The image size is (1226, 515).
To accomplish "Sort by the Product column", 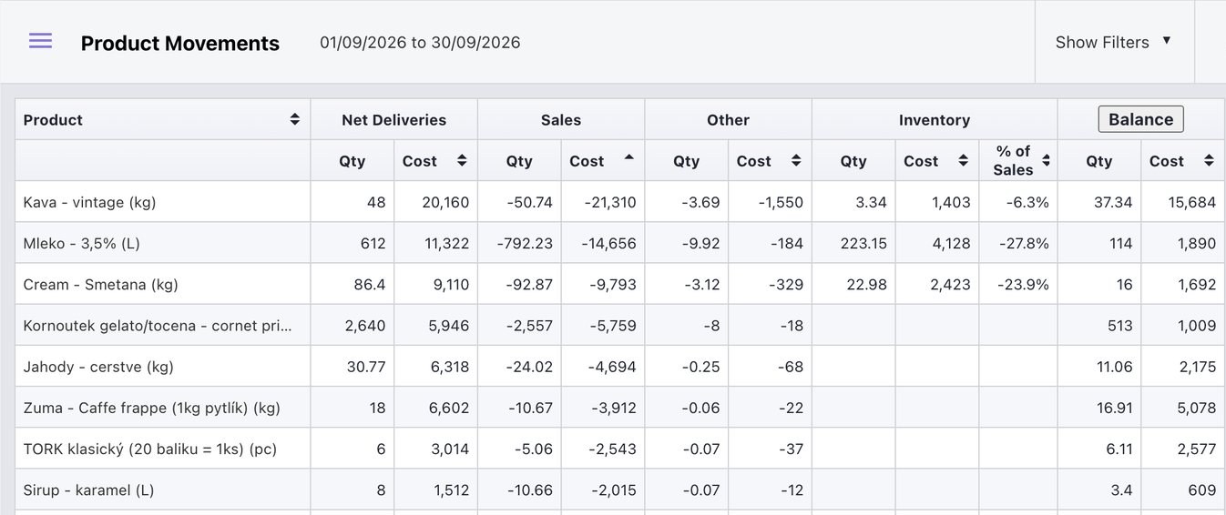I will click(x=295, y=119).
